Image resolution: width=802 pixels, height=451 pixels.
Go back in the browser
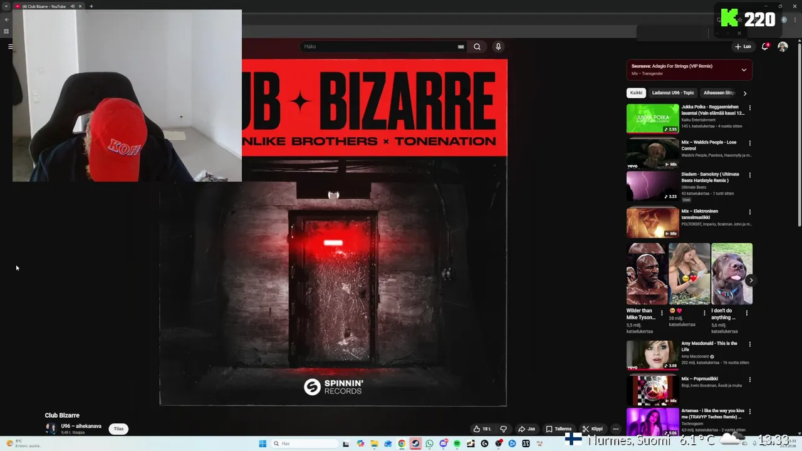(7, 19)
